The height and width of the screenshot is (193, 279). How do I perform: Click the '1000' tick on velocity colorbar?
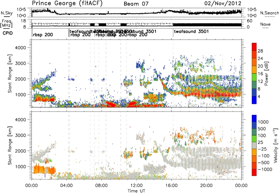(x=263, y=122)
